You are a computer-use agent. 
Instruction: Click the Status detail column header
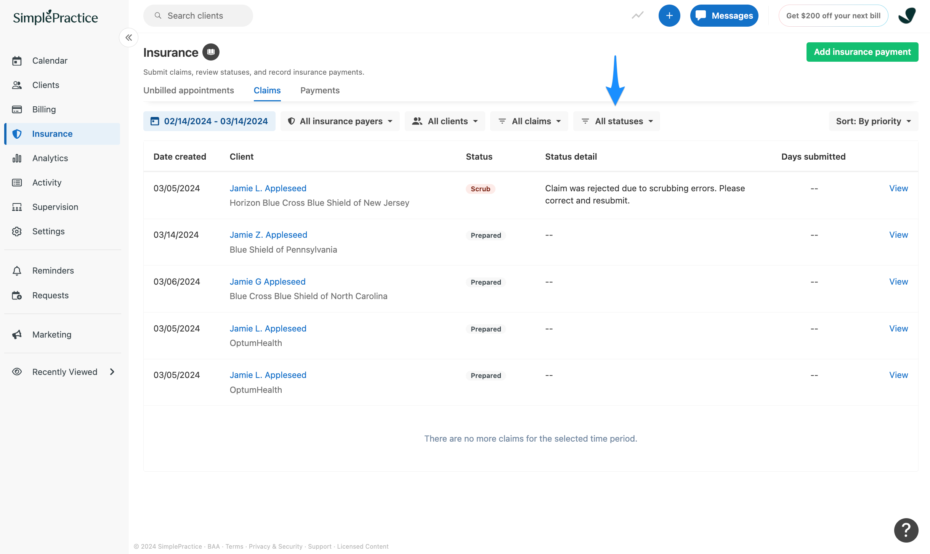(x=571, y=157)
